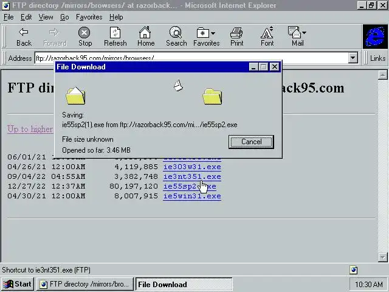
Task: Open the Go menu
Action: coord(64,17)
